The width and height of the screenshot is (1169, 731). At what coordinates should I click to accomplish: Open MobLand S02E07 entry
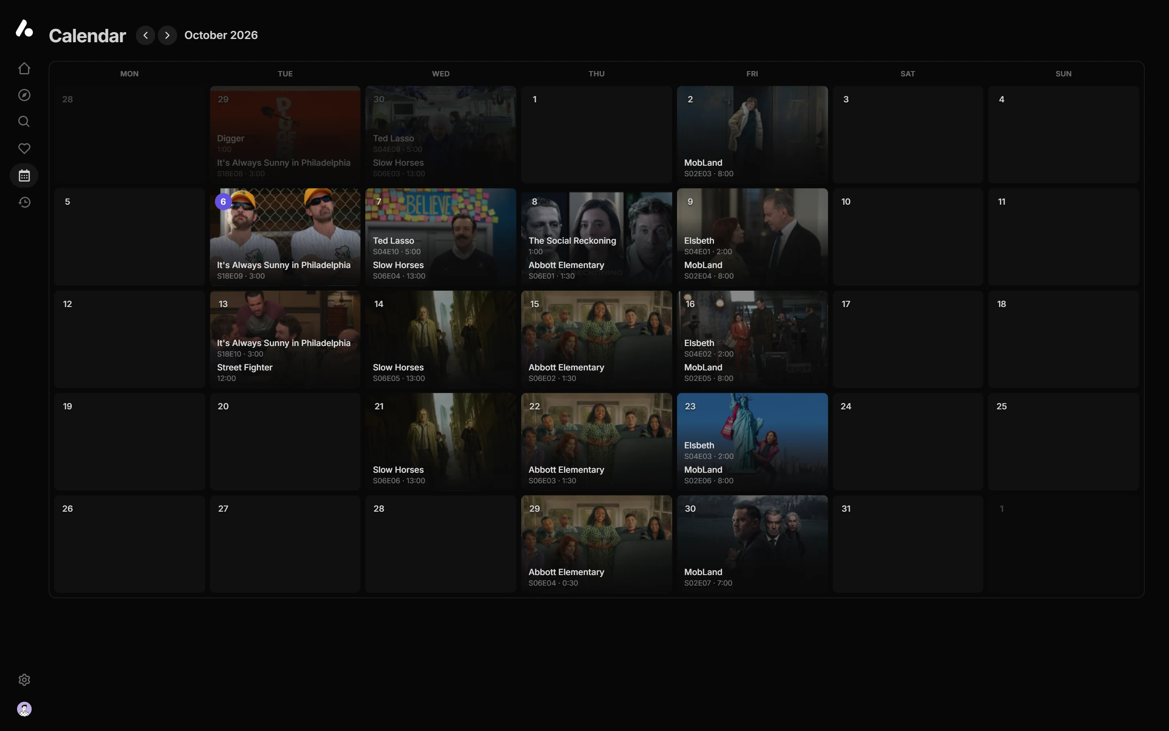point(708,577)
